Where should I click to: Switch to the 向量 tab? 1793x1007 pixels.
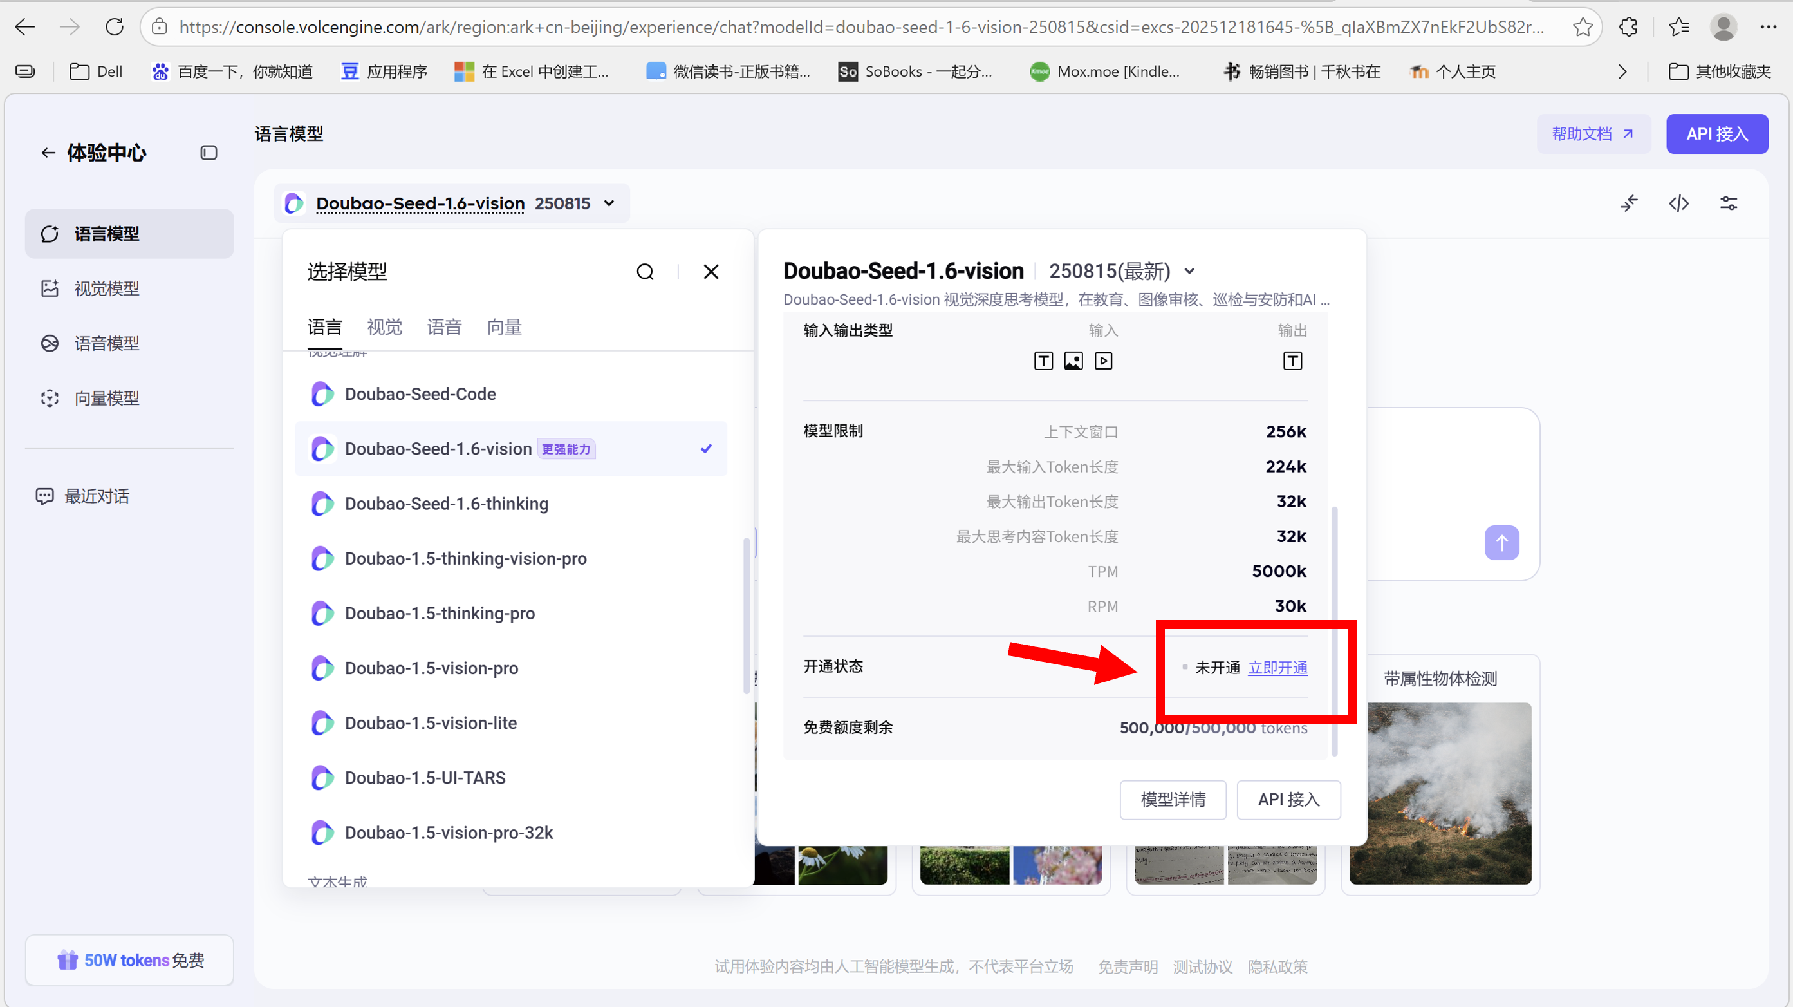point(504,326)
